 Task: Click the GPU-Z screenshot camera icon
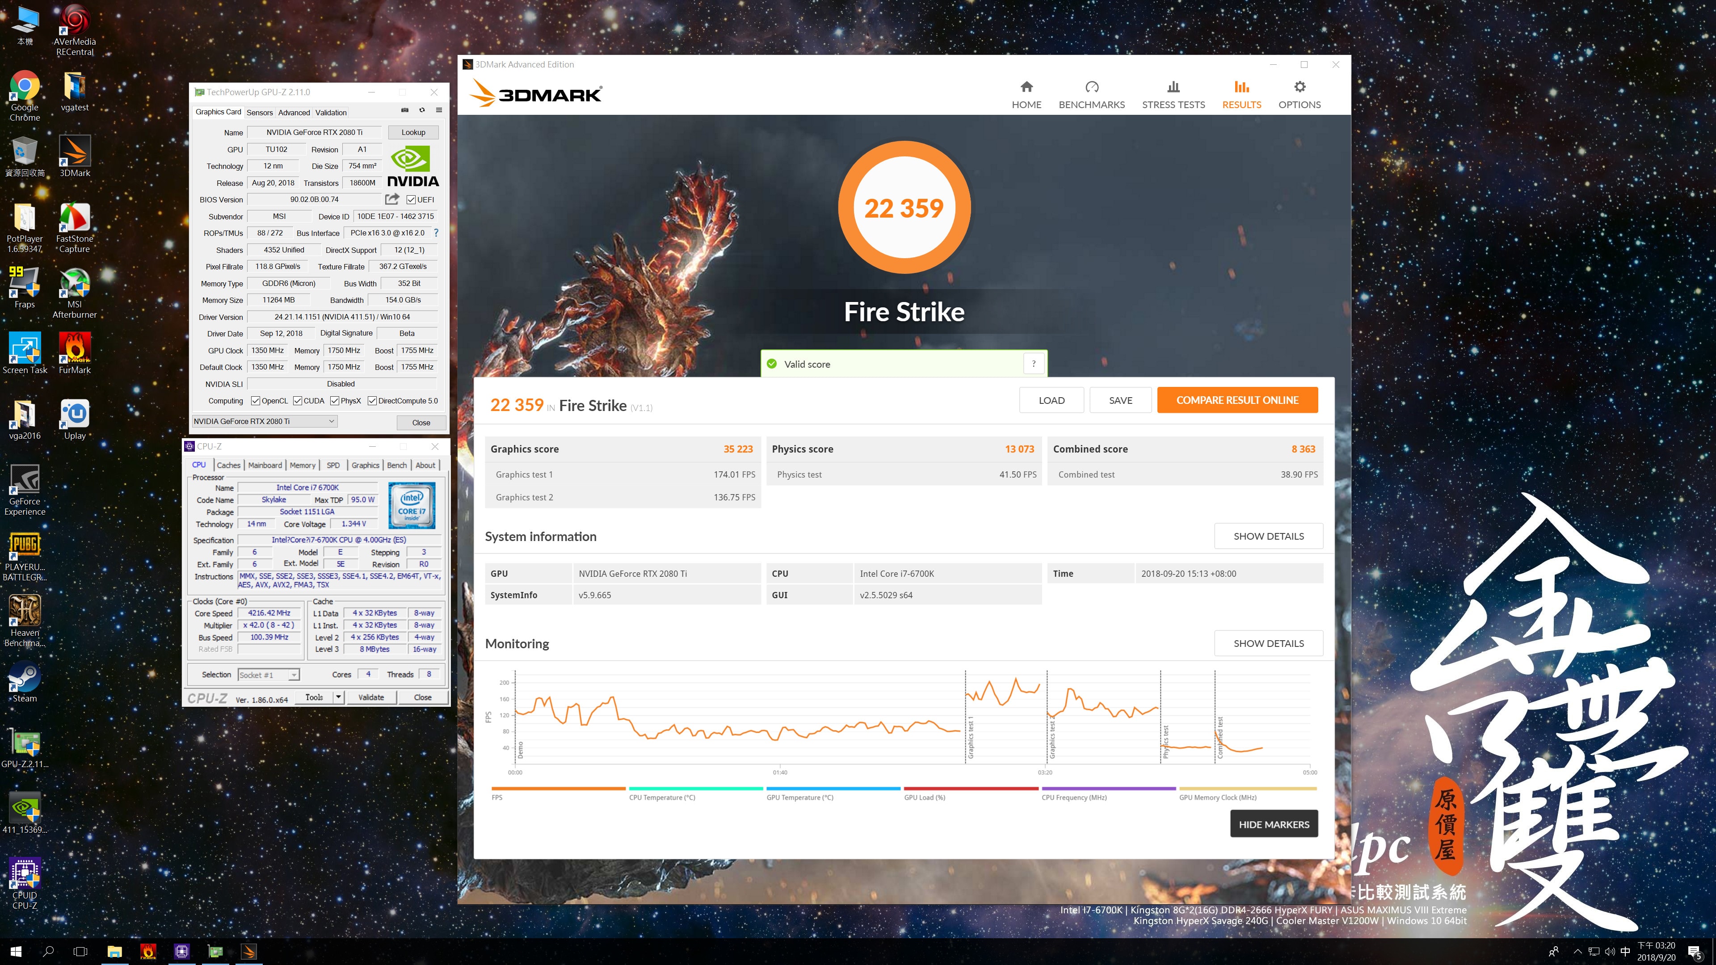404,110
